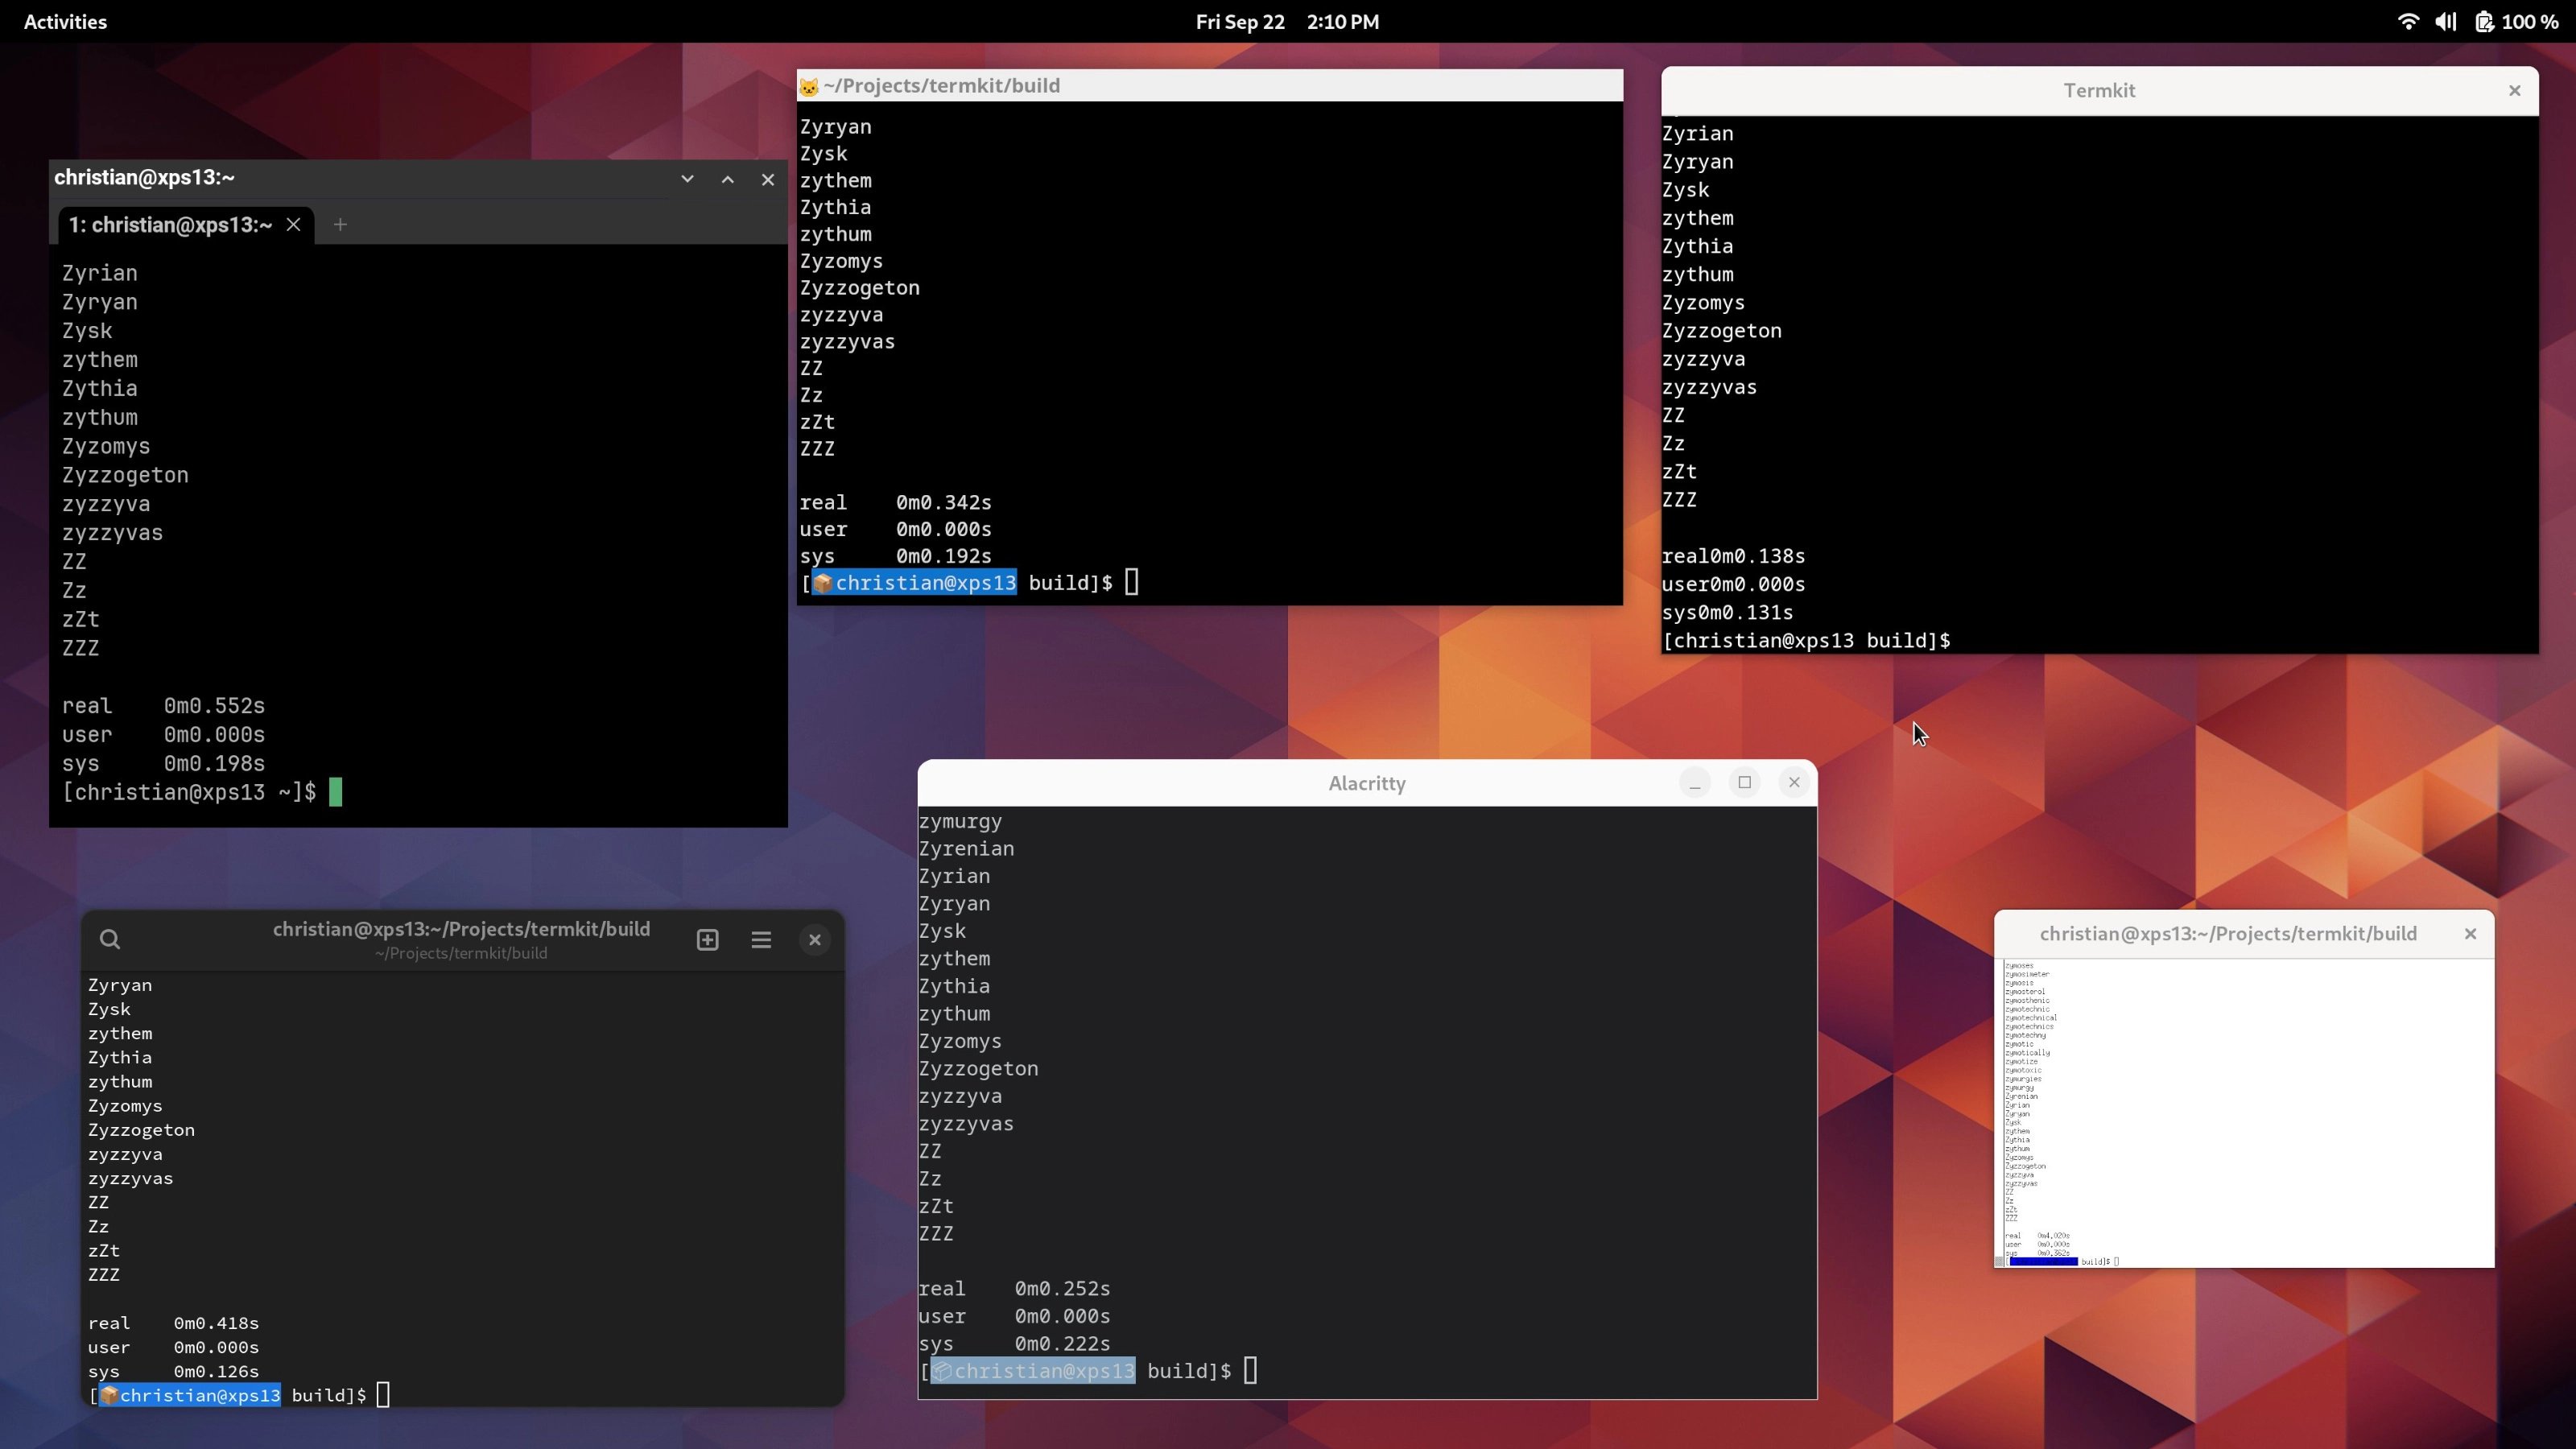Click Wi-Fi icon in top bar
The width and height of the screenshot is (2576, 1449).
coord(2408,21)
